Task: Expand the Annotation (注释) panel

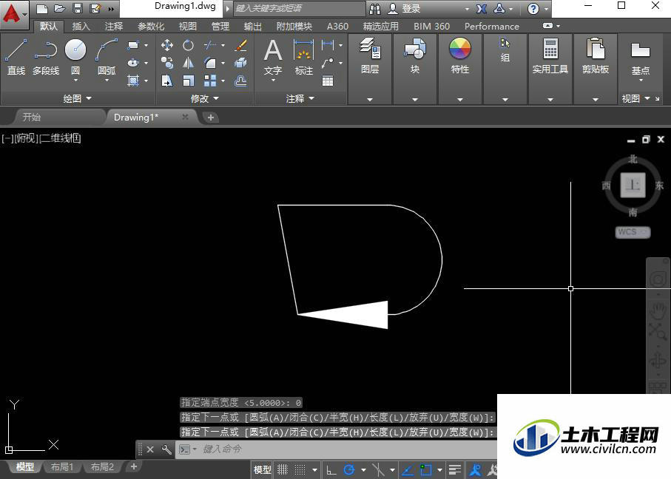Action: [x=300, y=98]
